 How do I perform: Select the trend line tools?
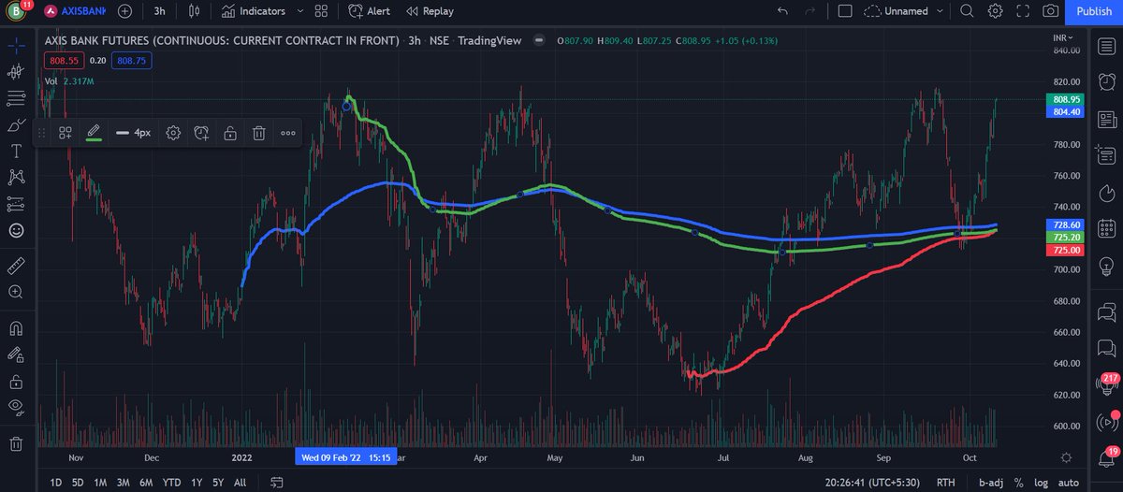point(16,97)
